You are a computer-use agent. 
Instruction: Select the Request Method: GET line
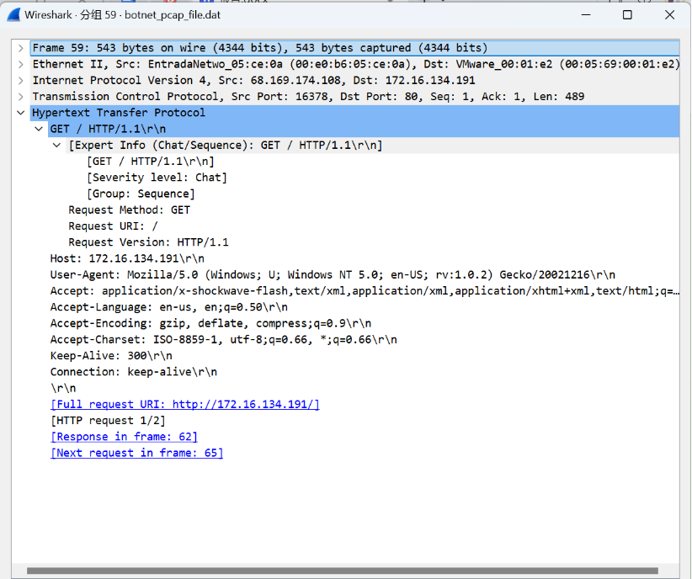(x=130, y=210)
